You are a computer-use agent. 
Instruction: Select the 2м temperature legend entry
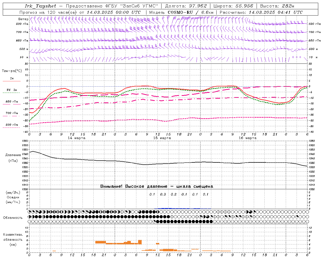(x=12, y=78)
